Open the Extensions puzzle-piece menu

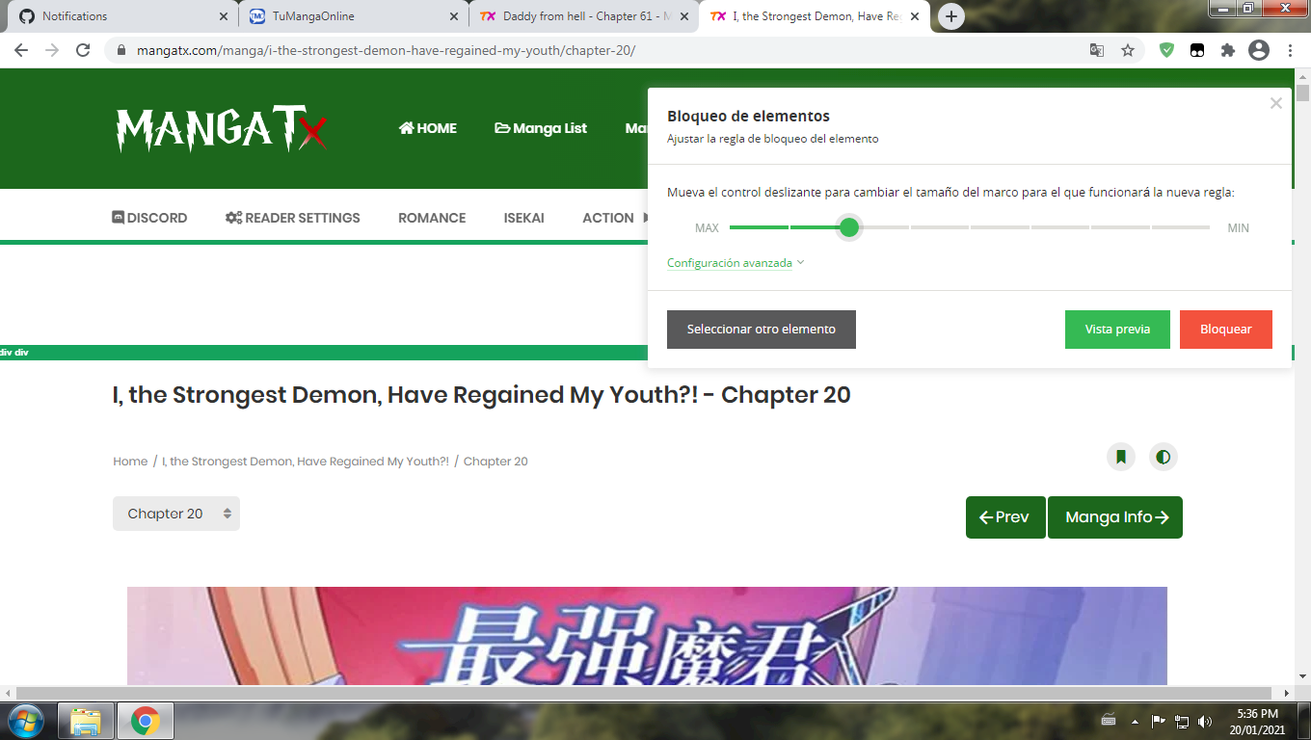click(1227, 50)
